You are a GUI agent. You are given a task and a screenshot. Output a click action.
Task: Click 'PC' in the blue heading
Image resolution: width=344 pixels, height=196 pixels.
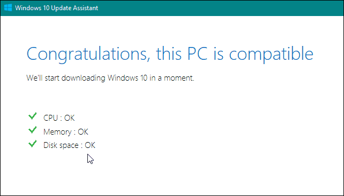(x=197, y=53)
